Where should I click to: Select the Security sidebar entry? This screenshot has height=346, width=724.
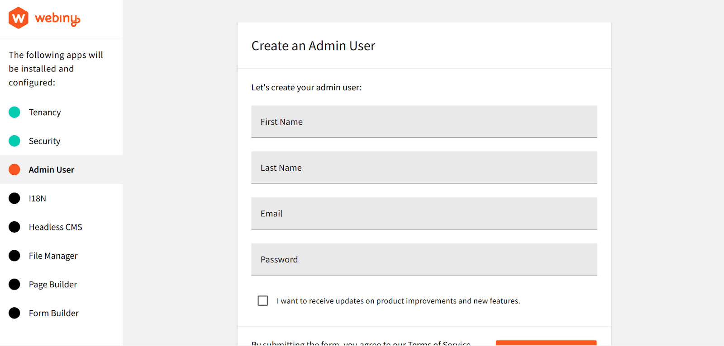pos(44,141)
